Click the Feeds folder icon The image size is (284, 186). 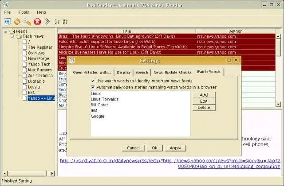click(12, 31)
